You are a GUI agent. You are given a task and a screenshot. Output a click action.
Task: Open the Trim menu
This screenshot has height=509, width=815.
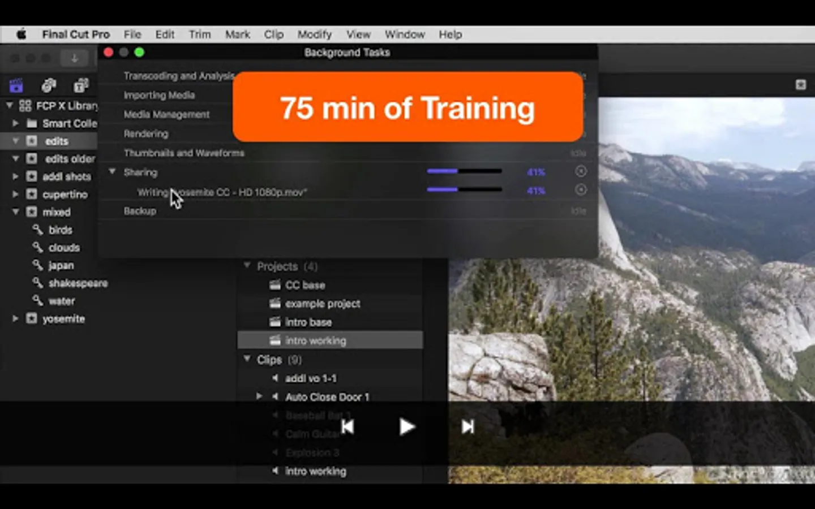coord(200,34)
